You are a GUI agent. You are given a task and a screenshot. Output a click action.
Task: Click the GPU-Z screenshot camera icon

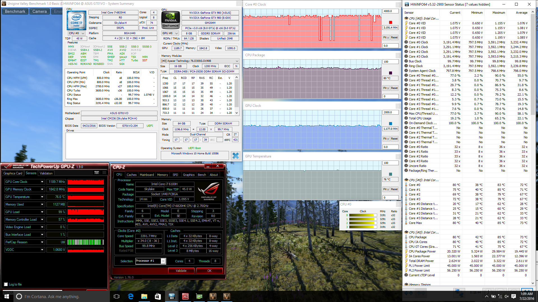point(97,173)
